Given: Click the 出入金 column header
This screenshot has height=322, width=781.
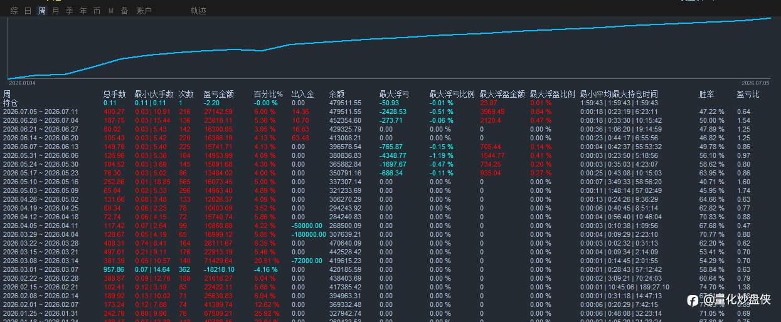Looking at the screenshot, I should (303, 94).
